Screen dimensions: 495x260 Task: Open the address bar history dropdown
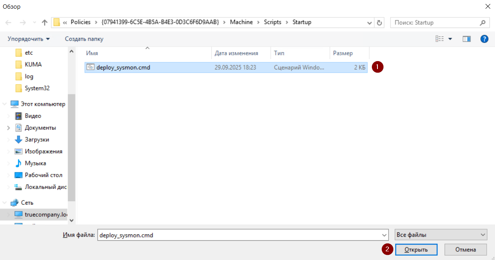[370, 22]
